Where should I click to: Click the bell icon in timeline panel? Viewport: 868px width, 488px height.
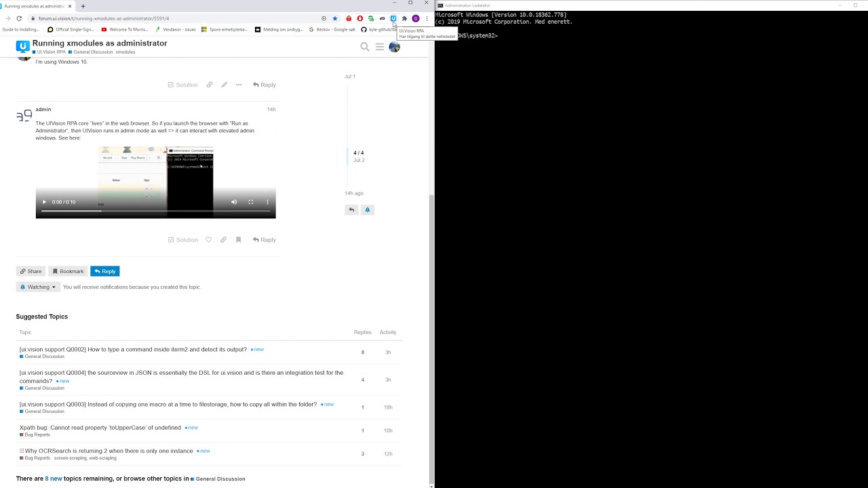[x=368, y=210]
